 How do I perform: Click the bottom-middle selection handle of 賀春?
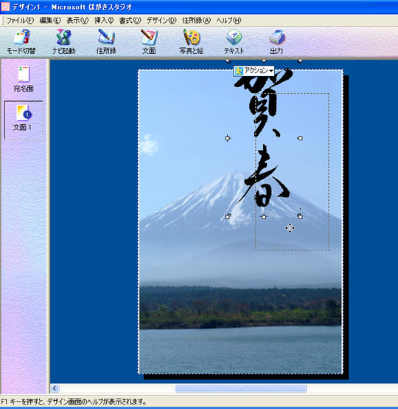[264, 216]
